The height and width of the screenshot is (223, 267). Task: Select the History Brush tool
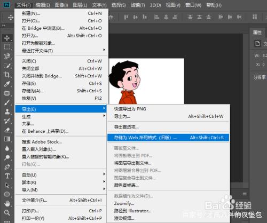tap(7, 121)
